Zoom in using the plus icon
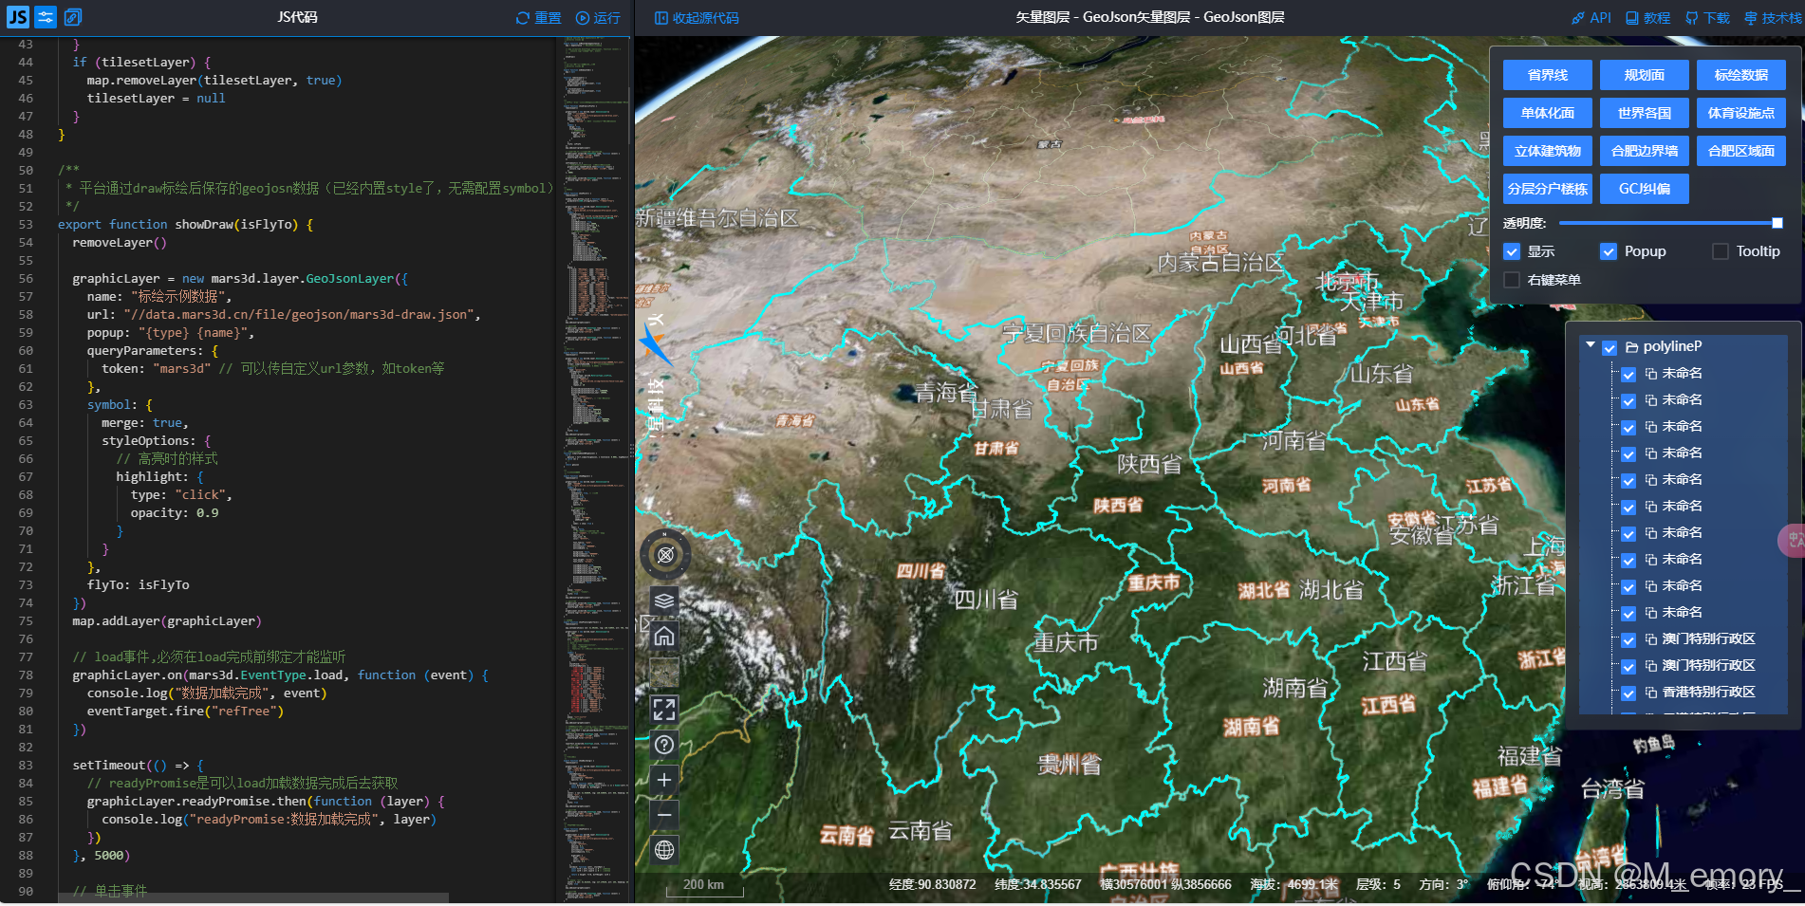Screen dimensions: 1805x906 pos(664,780)
